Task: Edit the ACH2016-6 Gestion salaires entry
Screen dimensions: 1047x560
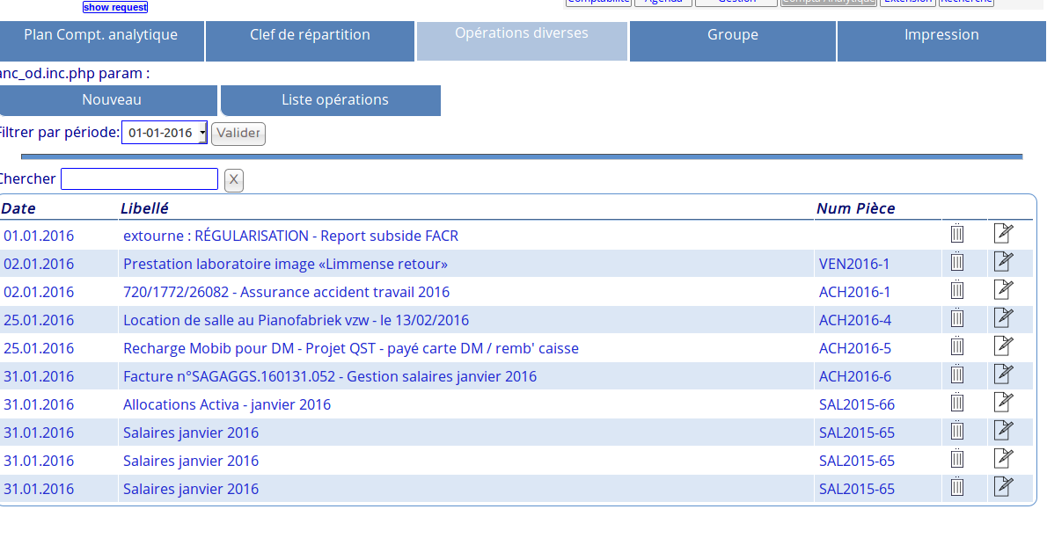Action: 1003,375
